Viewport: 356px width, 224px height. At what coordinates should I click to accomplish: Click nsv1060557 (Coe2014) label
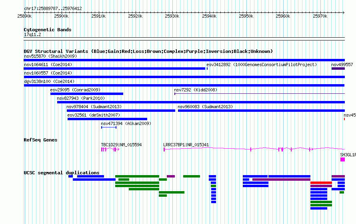[48, 73]
